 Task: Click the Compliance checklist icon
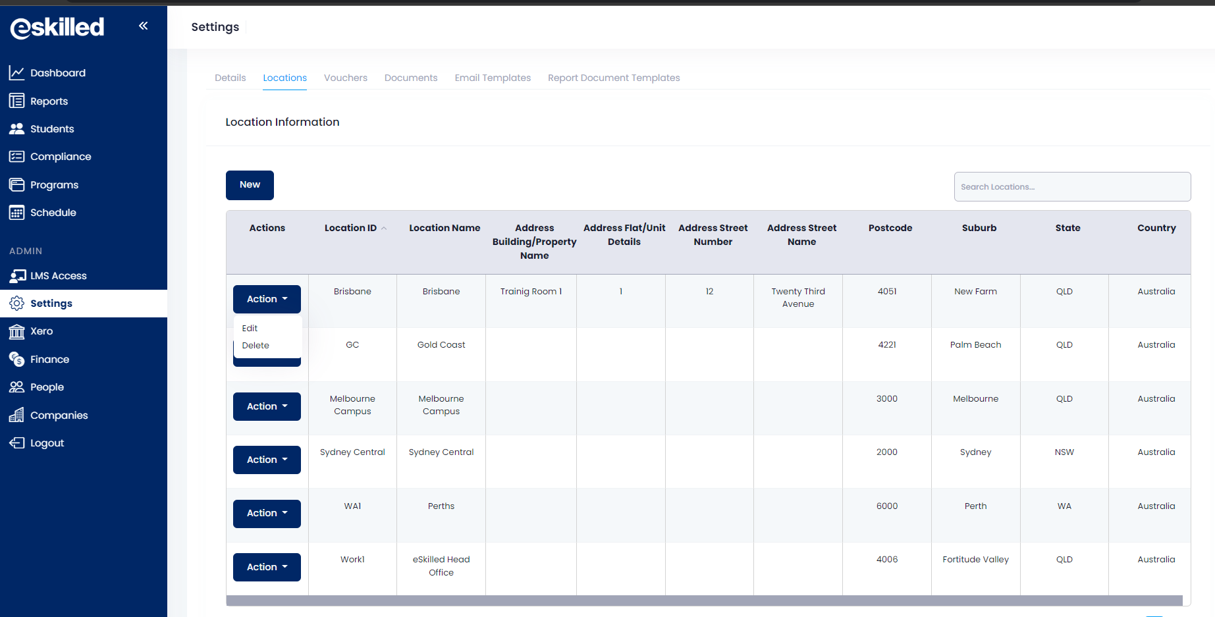tap(16, 157)
